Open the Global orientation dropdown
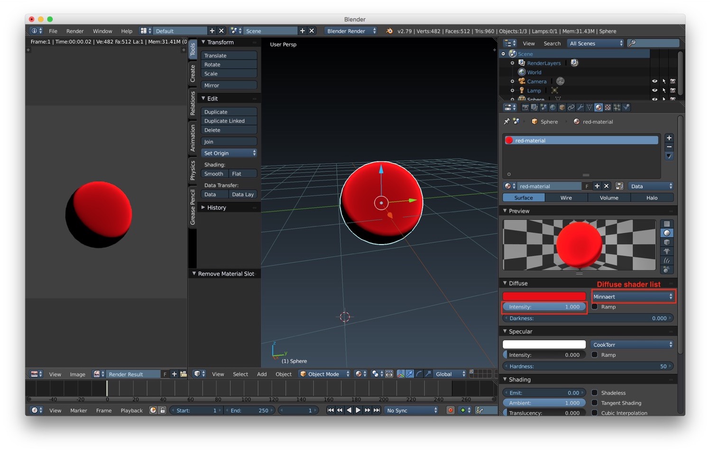 coord(450,374)
